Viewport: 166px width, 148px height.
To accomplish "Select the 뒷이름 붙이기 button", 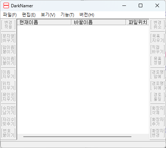I will [x=8, y=61].
